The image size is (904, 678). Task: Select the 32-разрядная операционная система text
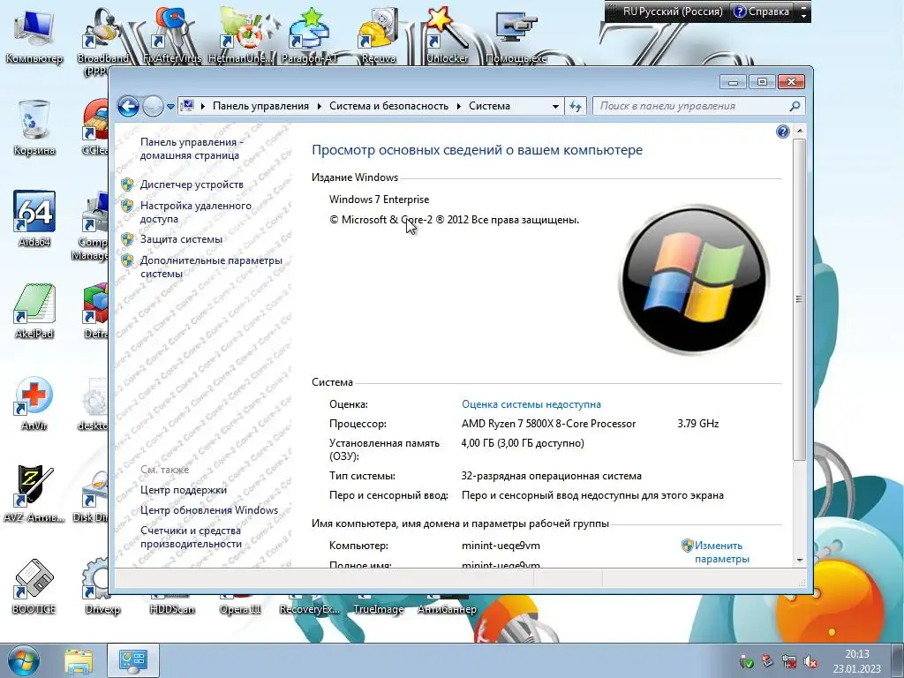click(x=551, y=476)
